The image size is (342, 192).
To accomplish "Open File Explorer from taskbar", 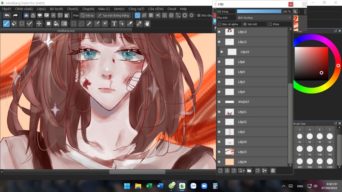I will (138, 186).
